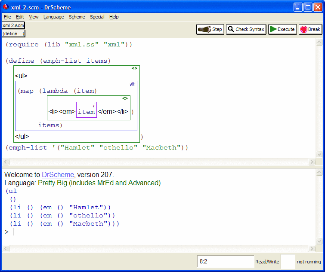Open the File menu
Viewport: 325px width, 272px height.
click(x=7, y=17)
